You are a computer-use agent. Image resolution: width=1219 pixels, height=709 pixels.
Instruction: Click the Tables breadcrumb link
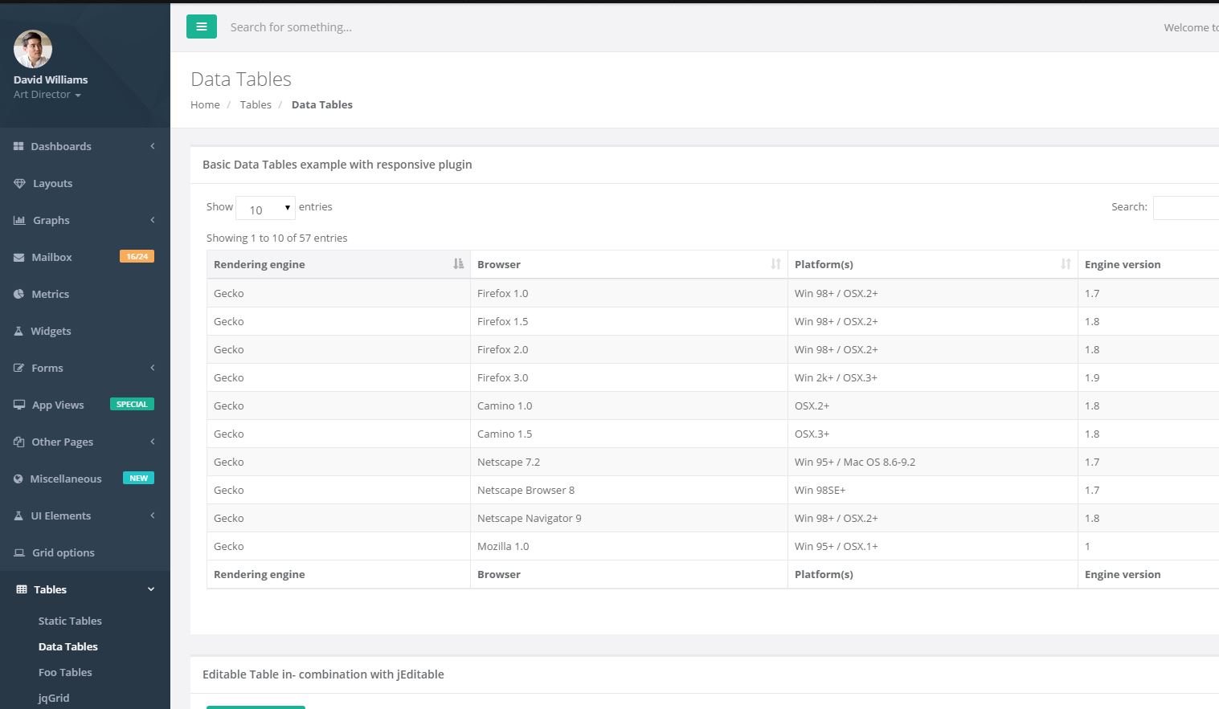[256, 104]
